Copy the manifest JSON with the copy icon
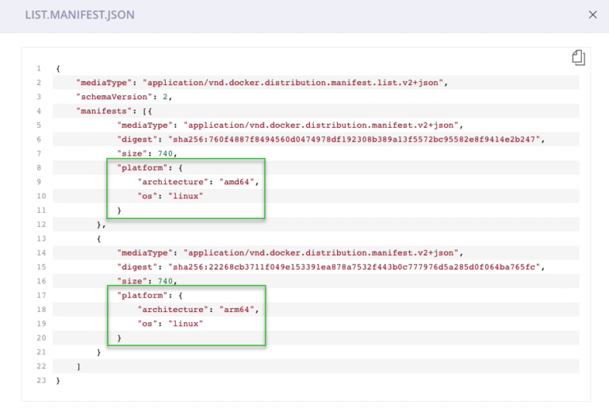Viewport: 609px width, 408px height. click(578, 57)
